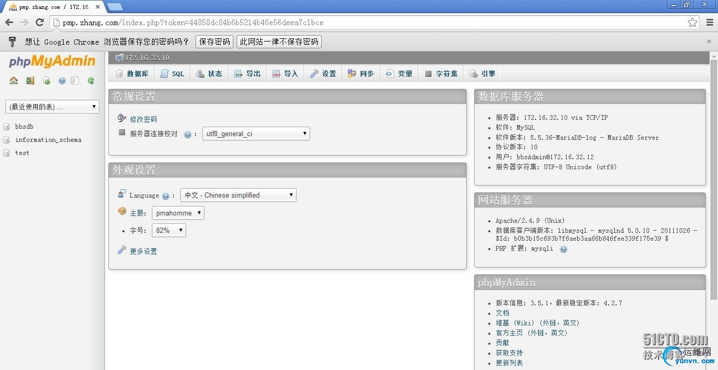Switch to the SQL tab
This screenshot has height=370, width=718.
point(172,74)
